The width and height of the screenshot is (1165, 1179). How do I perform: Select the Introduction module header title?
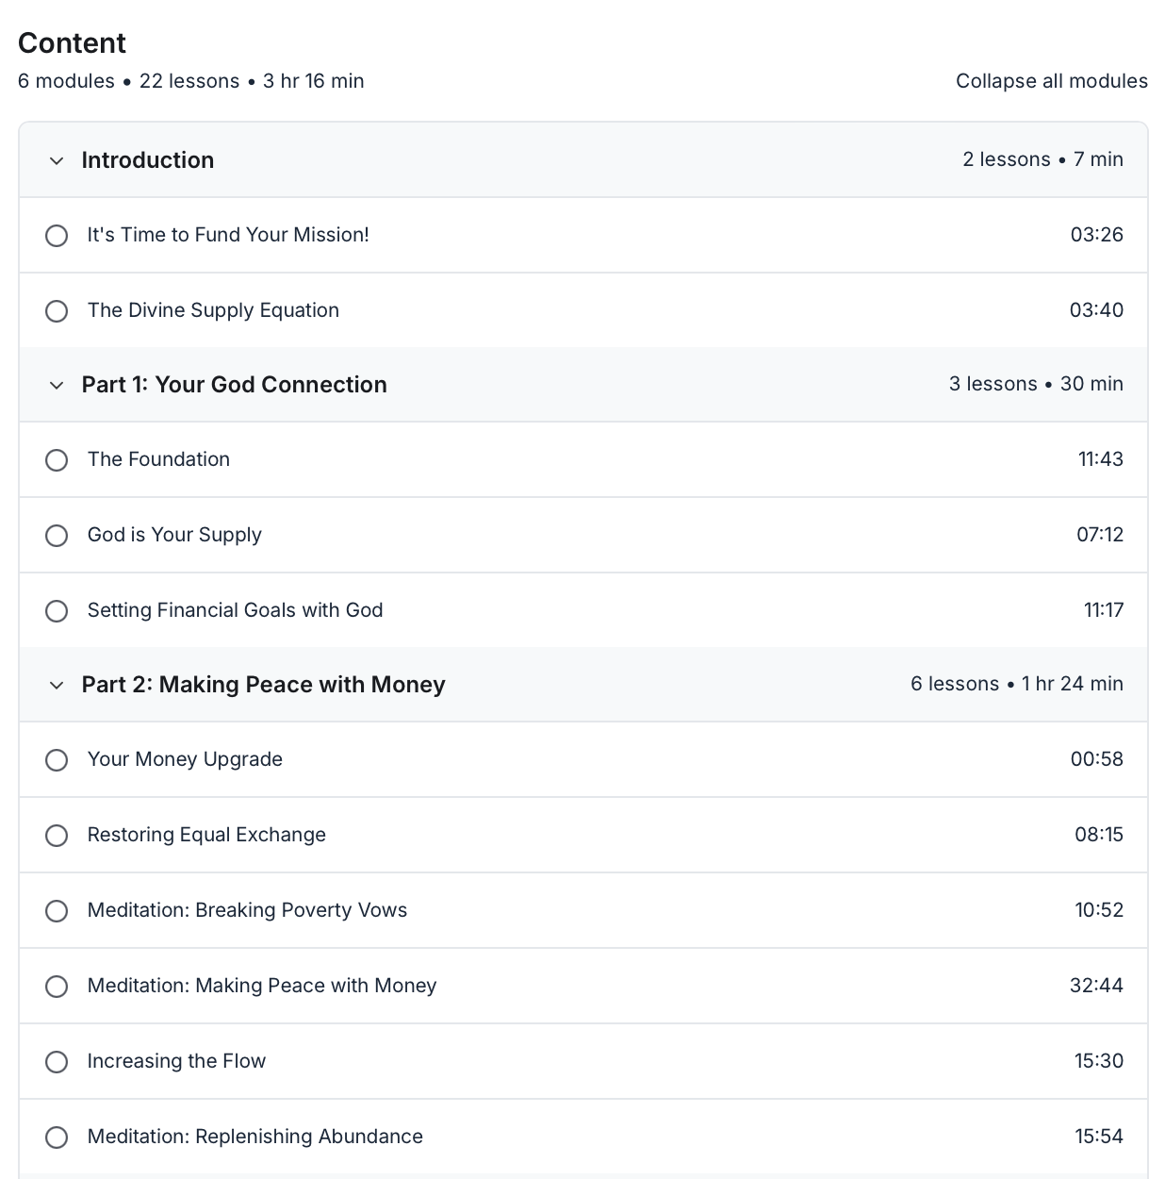point(148,160)
